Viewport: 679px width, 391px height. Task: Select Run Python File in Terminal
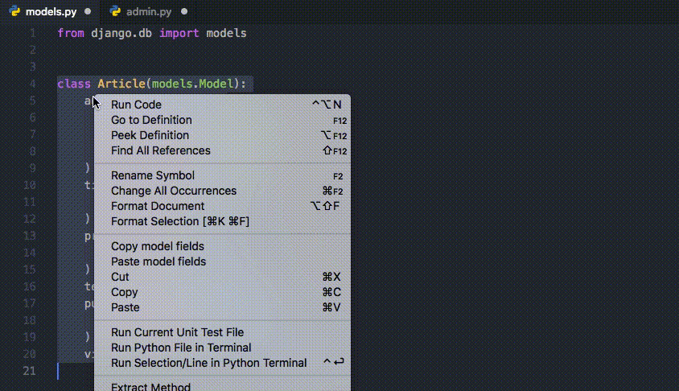click(222, 348)
